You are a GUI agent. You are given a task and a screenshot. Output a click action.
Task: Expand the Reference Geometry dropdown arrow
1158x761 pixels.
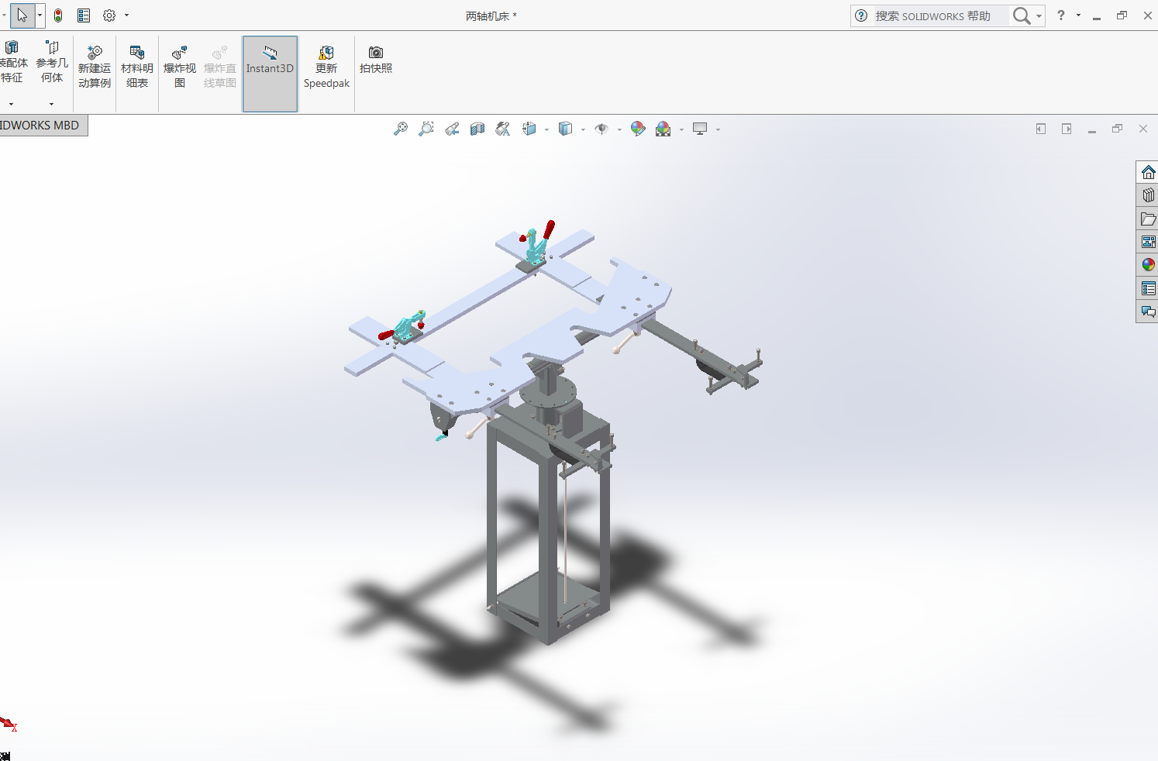(52, 104)
